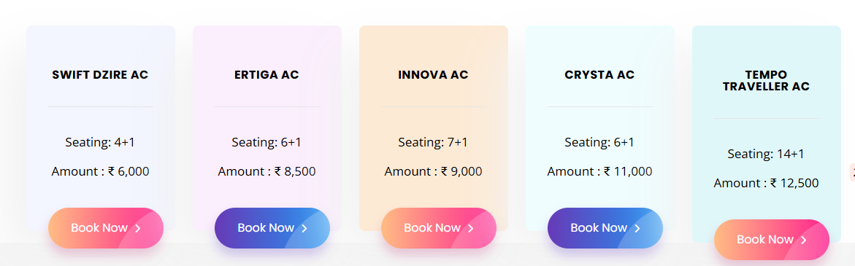This screenshot has width=855, height=266.
Task: Click the arrow icon on Innova's Book Now button
Action: (470, 228)
